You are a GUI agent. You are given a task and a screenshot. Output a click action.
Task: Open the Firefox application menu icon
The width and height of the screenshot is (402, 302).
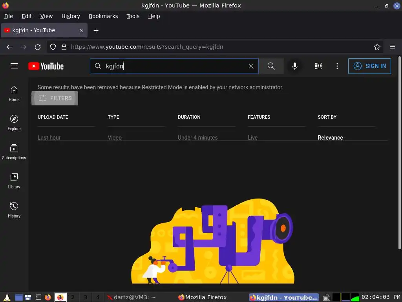pos(393,47)
